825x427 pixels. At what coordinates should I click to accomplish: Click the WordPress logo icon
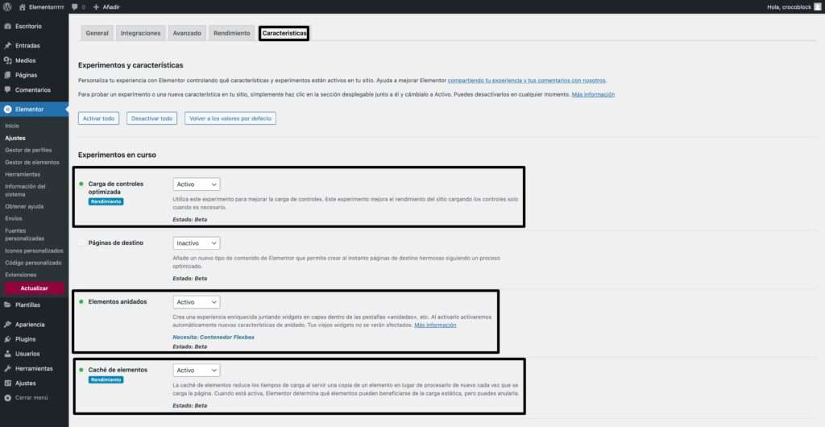[7, 6]
